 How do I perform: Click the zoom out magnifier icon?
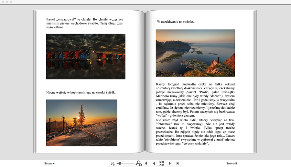point(113,164)
